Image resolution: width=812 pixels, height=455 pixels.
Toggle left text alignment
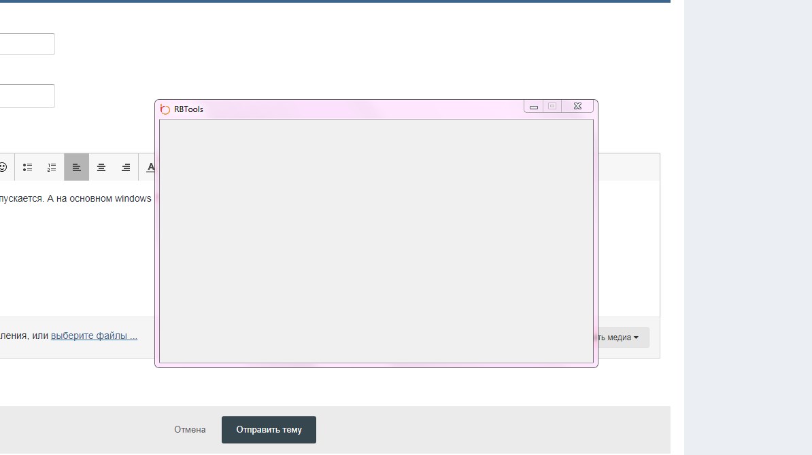point(76,167)
